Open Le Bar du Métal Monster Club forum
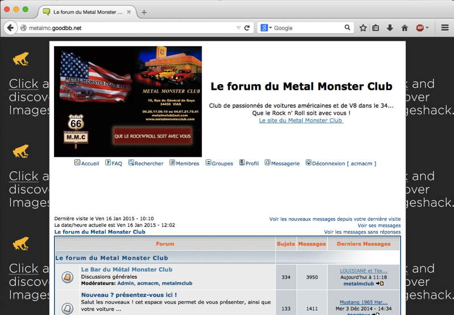454x315 pixels. (127, 269)
